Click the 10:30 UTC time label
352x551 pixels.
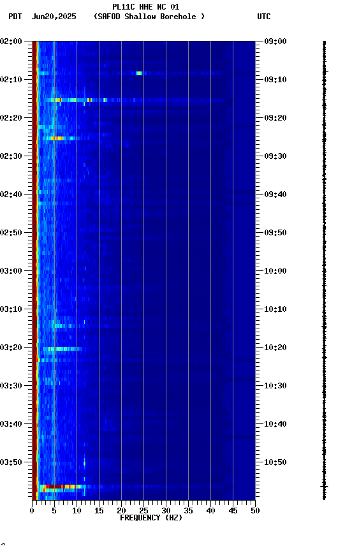[x=275, y=386]
